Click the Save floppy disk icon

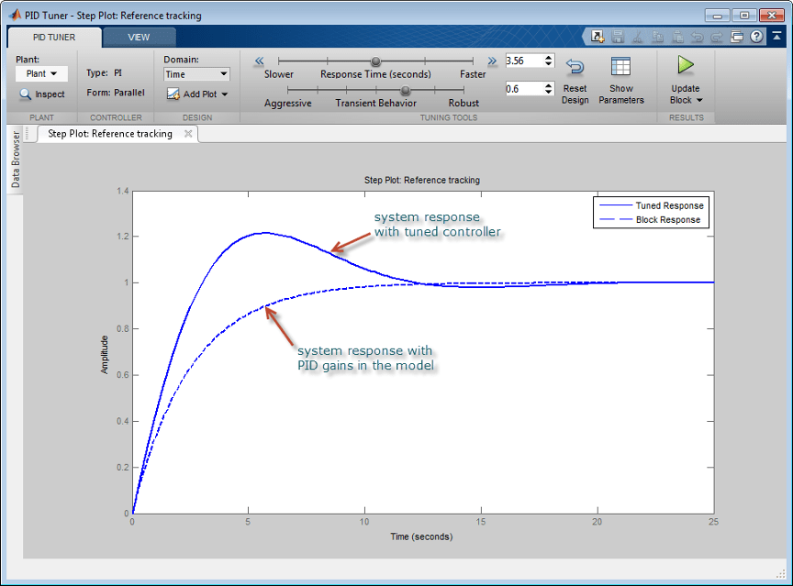pyautogui.click(x=618, y=37)
